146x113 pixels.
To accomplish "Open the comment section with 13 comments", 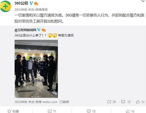I will pyautogui.click(x=91, y=111).
